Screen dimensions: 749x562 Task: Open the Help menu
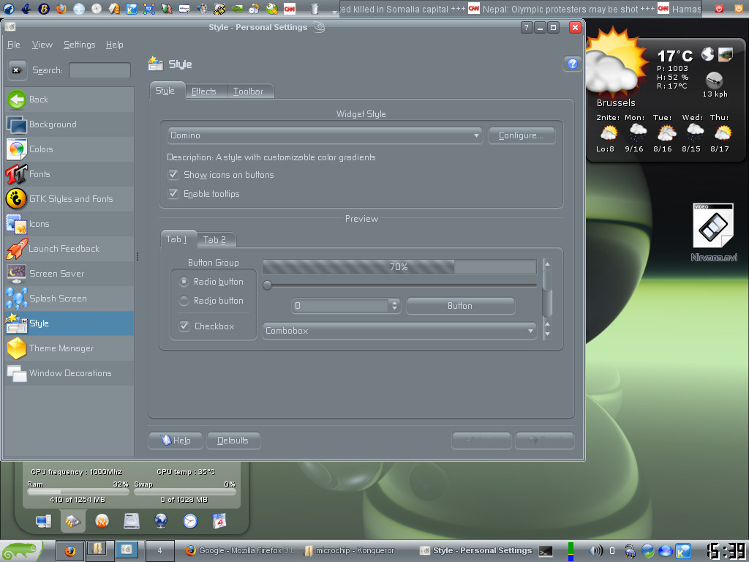115,45
